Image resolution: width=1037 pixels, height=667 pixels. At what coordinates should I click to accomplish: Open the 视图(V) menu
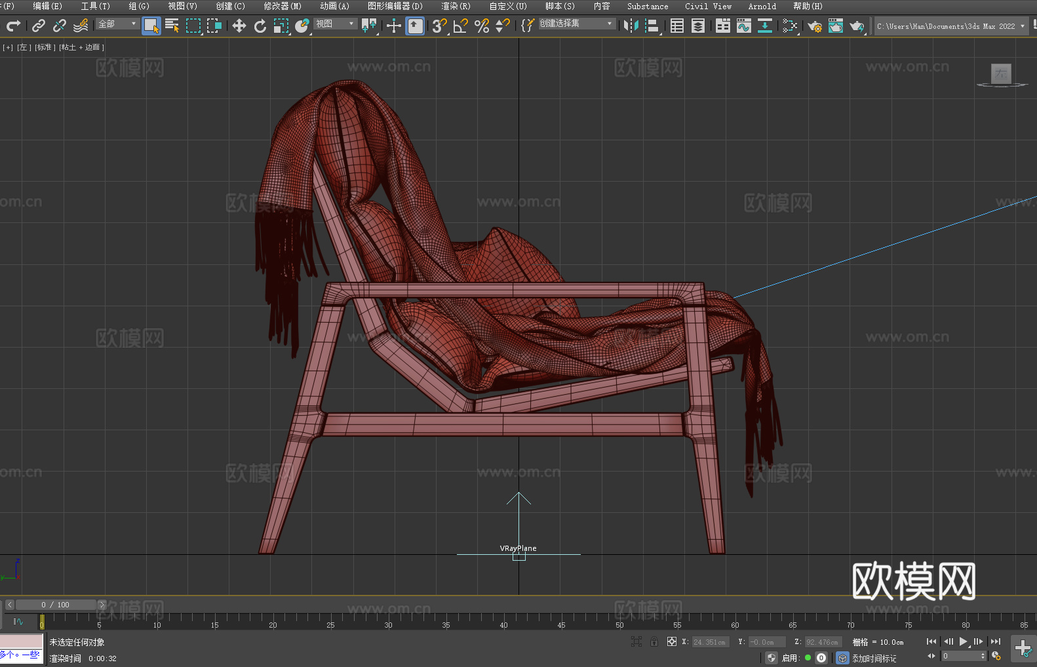[182, 6]
